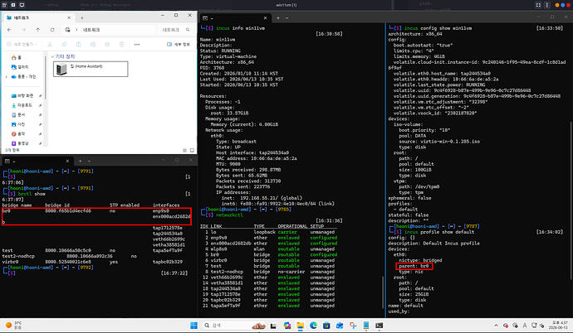Open Task View on the taskbar
The width and height of the screenshot is (573, 333).
click(273, 326)
